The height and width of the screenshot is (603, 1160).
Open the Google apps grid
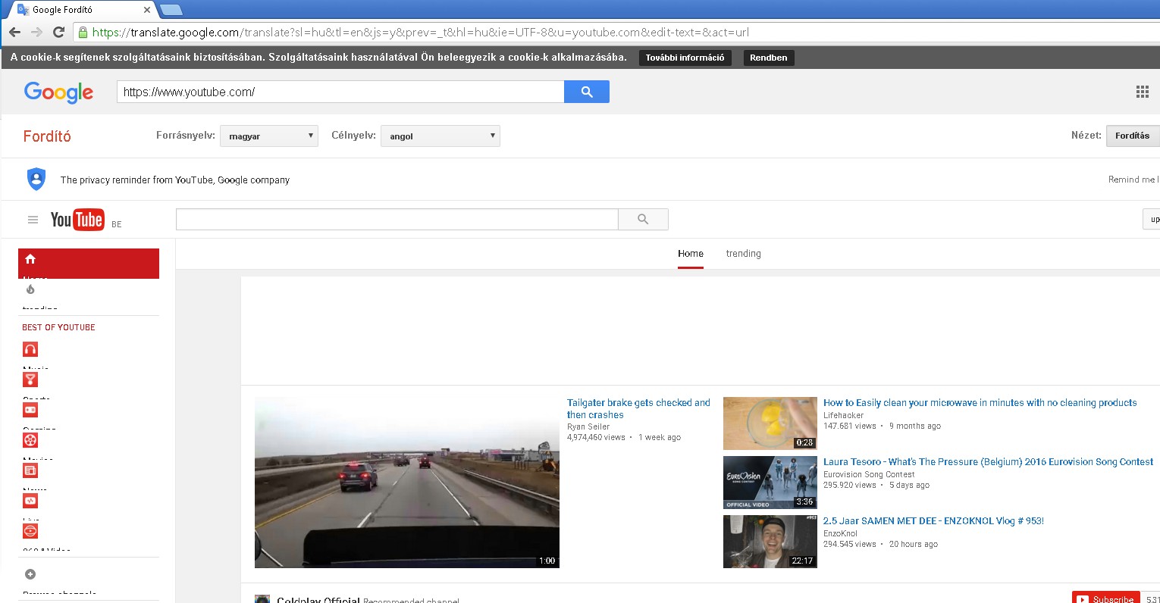tap(1143, 92)
